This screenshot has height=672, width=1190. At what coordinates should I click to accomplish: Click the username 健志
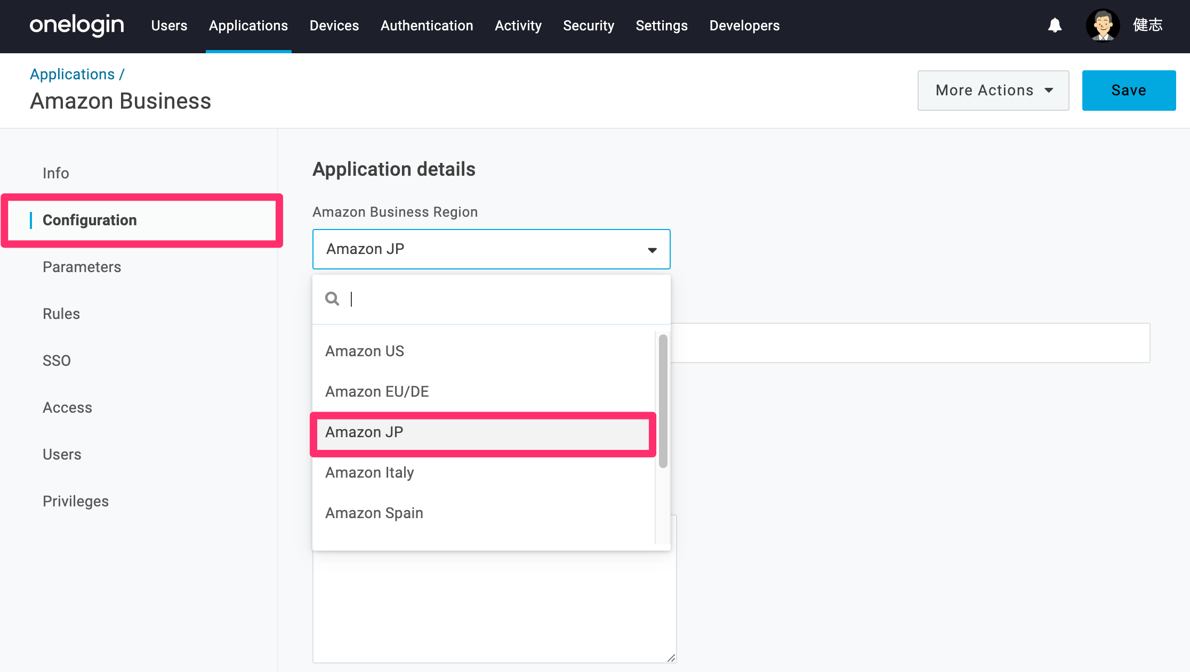pyautogui.click(x=1148, y=25)
